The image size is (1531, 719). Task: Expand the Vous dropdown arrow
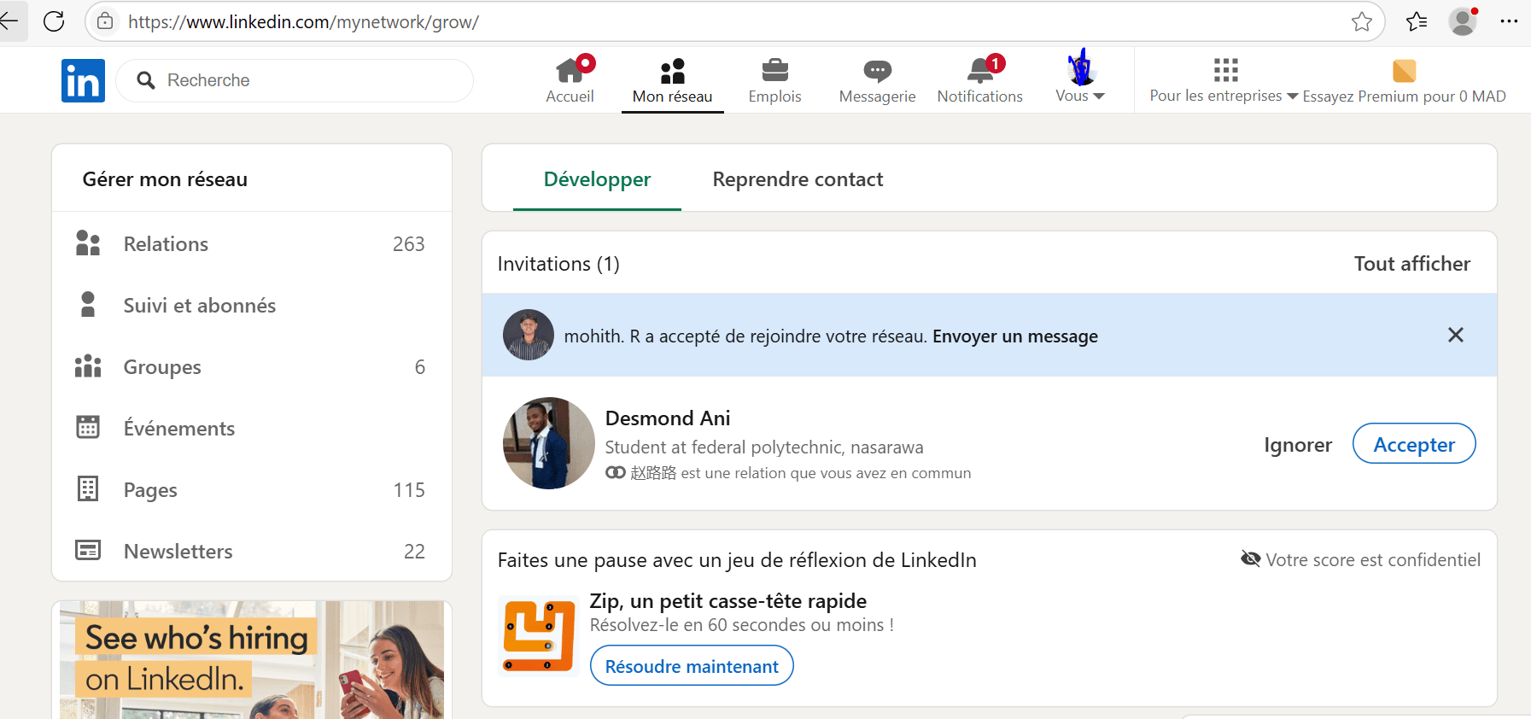pos(1099,96)
